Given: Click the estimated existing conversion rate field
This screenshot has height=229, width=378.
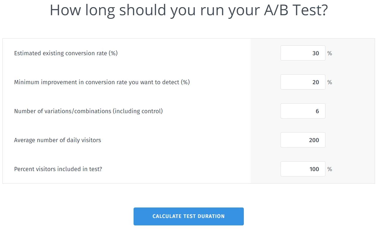Looking at the screenshot, I should pyautogui.click(x=303, y=53).
